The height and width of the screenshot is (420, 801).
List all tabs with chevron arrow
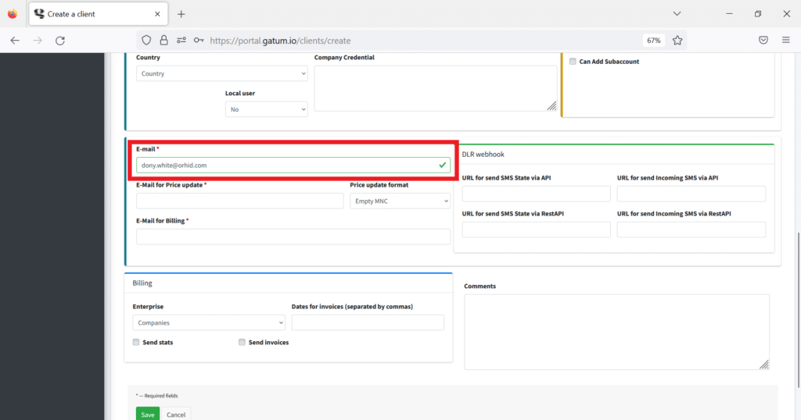coord(677,14)
